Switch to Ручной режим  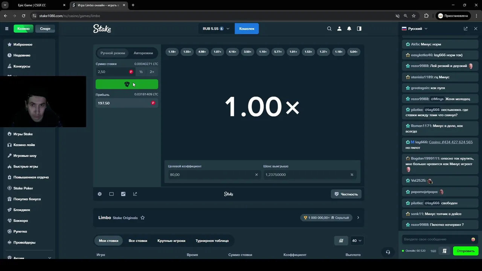coord(113,53)
